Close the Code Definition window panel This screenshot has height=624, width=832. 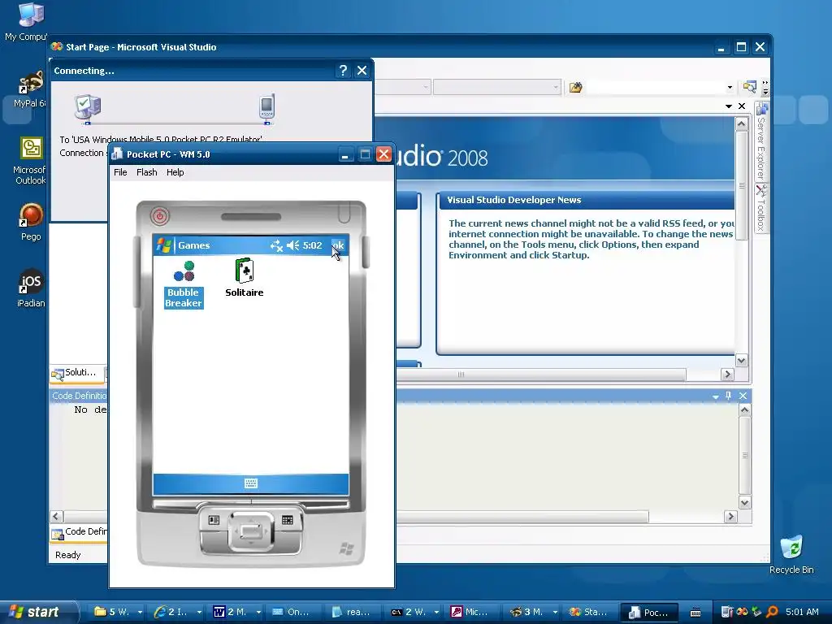743,396
